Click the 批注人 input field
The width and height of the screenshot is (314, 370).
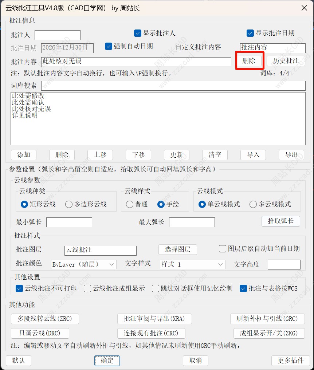(57, 35)
